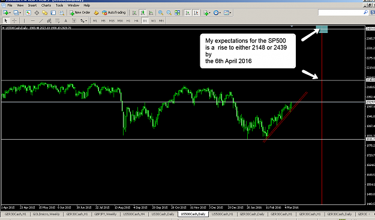Switch to W1 weekly timeframe
This screenshot has height=220, width=375.
pos(154,21)
